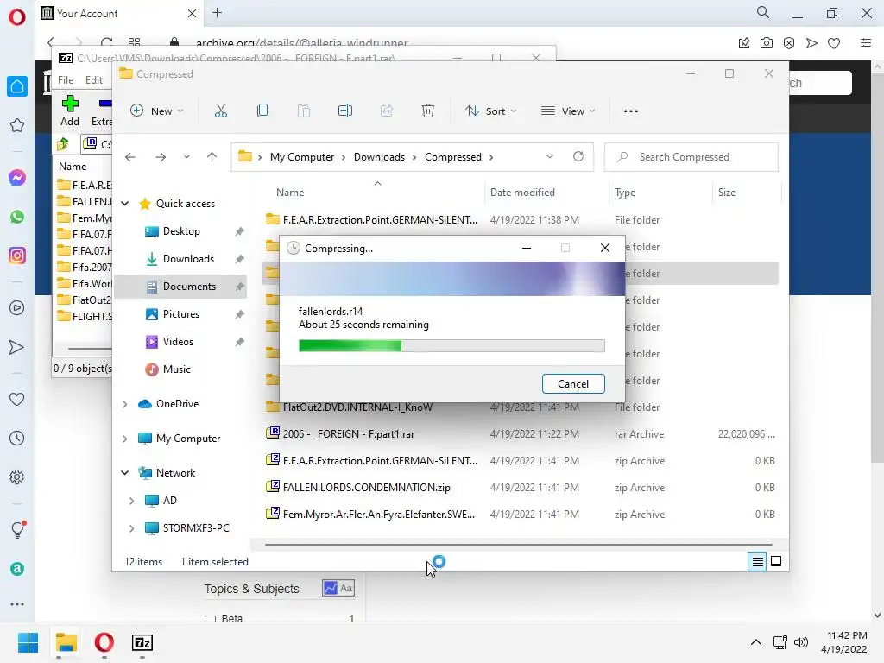Select Music in navigation pane
Viewport: 884px width, 663px height.
click(176, 369)
